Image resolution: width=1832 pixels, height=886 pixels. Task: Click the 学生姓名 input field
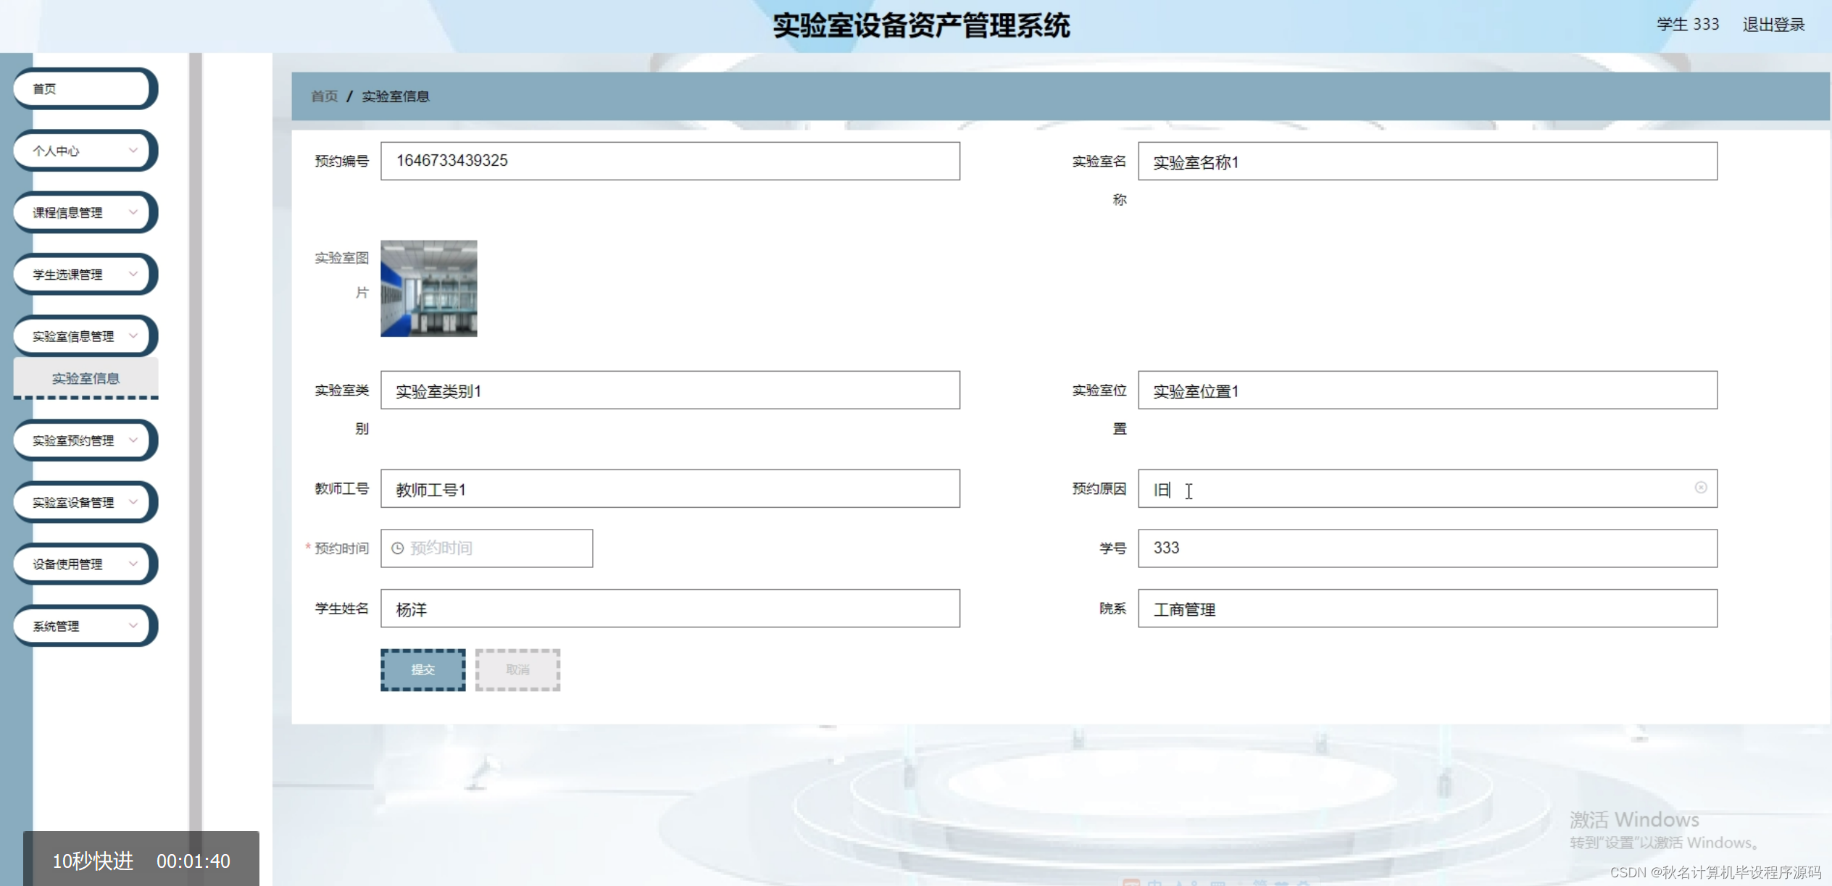pyautogui.click(x=670, y=609)
